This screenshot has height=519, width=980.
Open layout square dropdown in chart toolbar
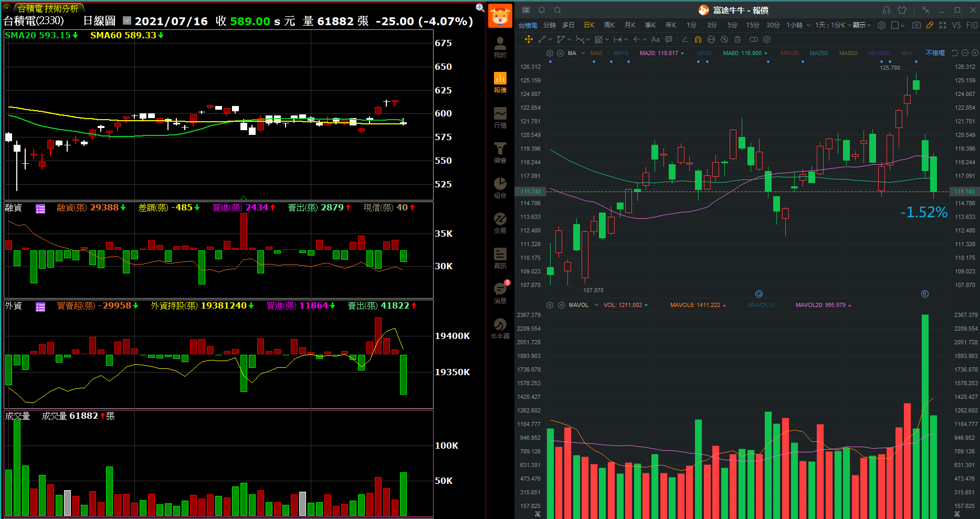point(898,25)
